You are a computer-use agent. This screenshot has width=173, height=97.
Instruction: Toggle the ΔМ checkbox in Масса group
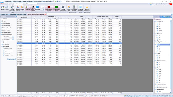157,50
